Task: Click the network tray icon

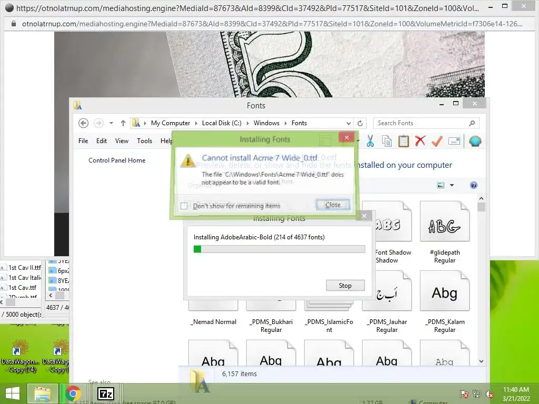Action: point(477,394)
